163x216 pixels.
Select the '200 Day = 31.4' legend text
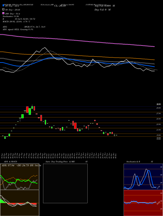tap(13, 14)
